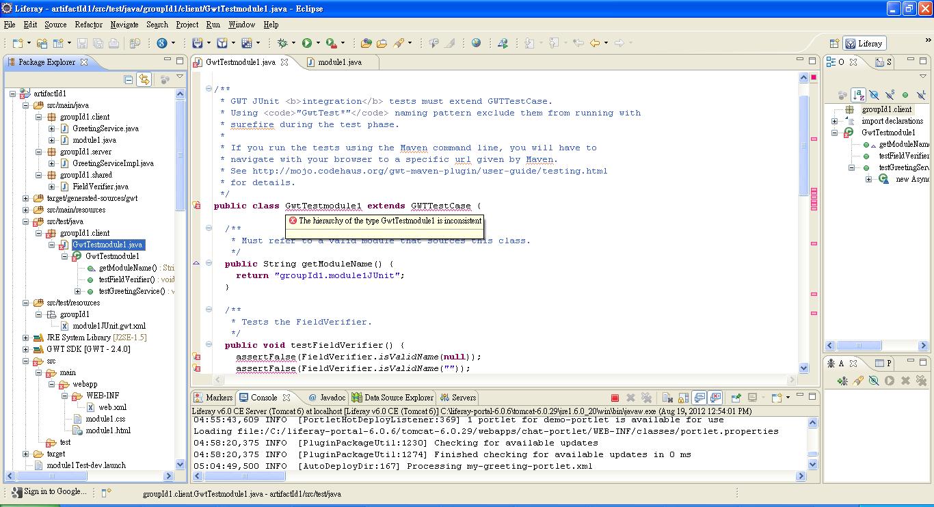The width and height of the screenshot is (934, 507).
Task: Click the Liferay new server plug icon
Action: (198, 43)
